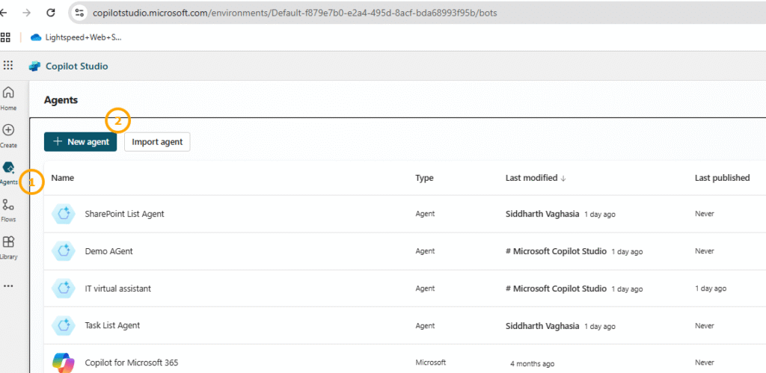Open the Home icon in sidebar
Screen dimensions: 766x373
(8, 93)
